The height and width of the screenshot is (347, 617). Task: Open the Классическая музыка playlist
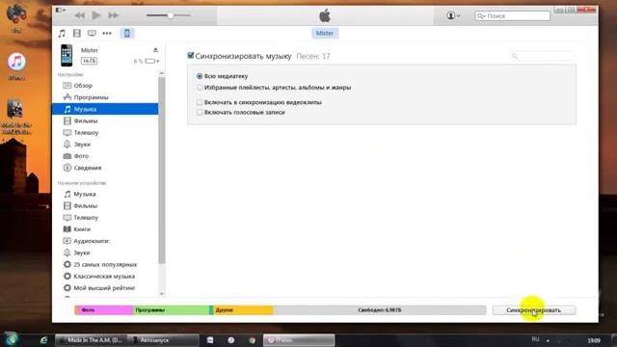point(105,277)
